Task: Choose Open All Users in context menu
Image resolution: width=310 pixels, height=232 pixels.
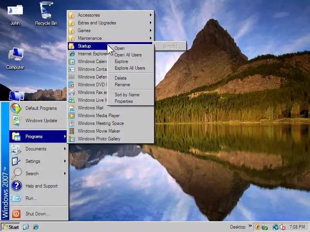Action: (131, 55)
